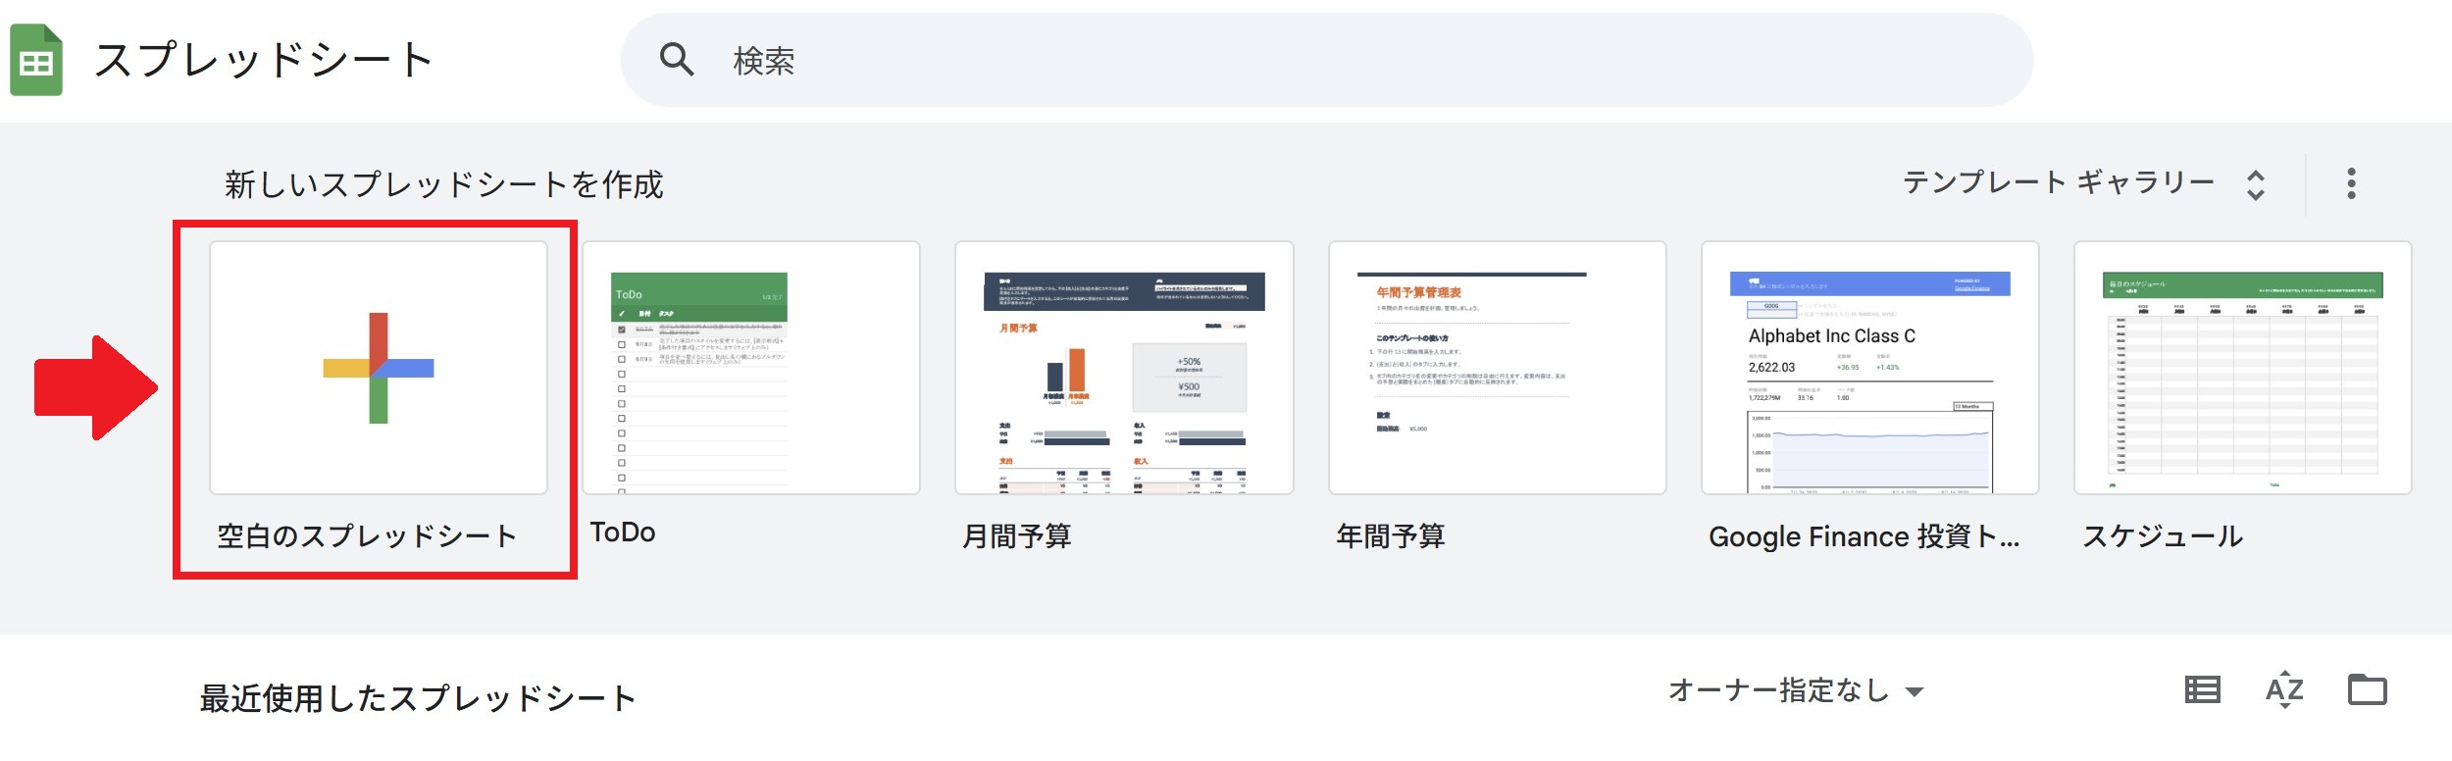Click the 月間予算 template name label
Screen dimensions: 2452x761
tap(1017, 536)
